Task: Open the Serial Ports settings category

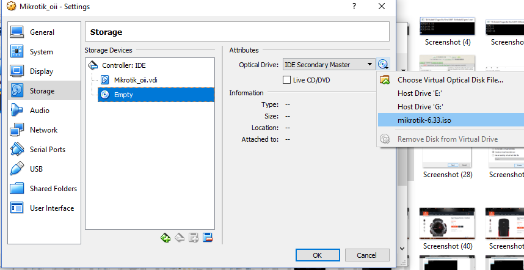Action: tap(44, 150)
